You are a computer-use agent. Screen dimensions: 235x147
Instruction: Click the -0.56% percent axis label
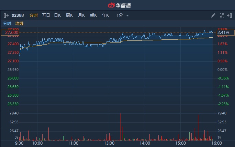point(223,78)
